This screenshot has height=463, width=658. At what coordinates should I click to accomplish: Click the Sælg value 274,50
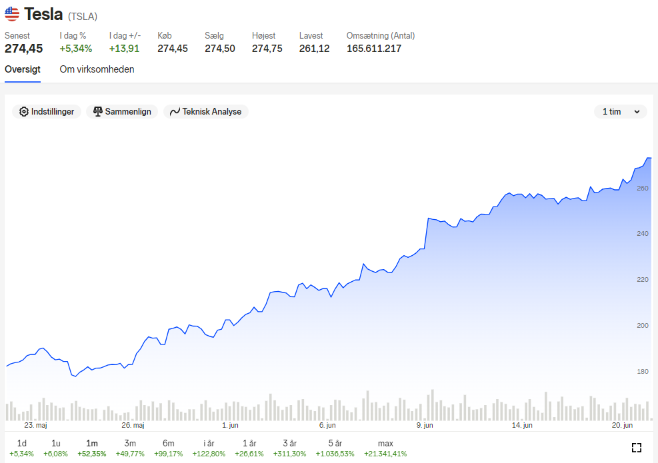point(220,49)
